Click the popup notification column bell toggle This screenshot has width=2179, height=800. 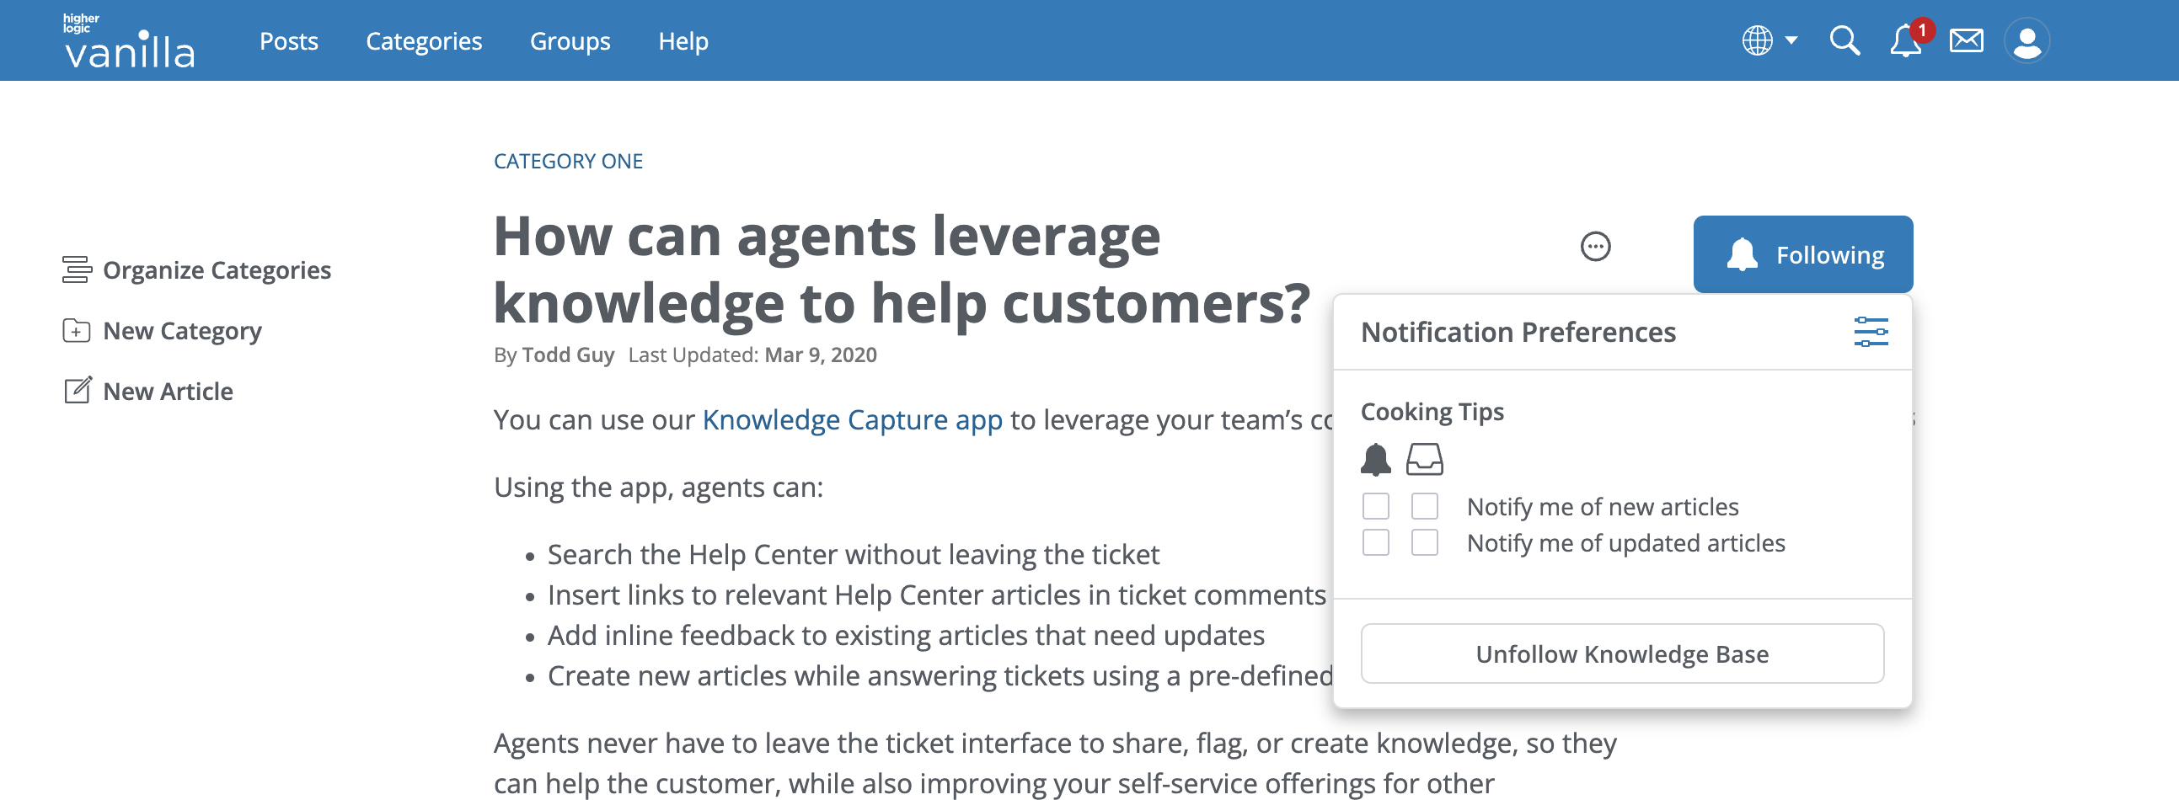[x=1376, y=459]
